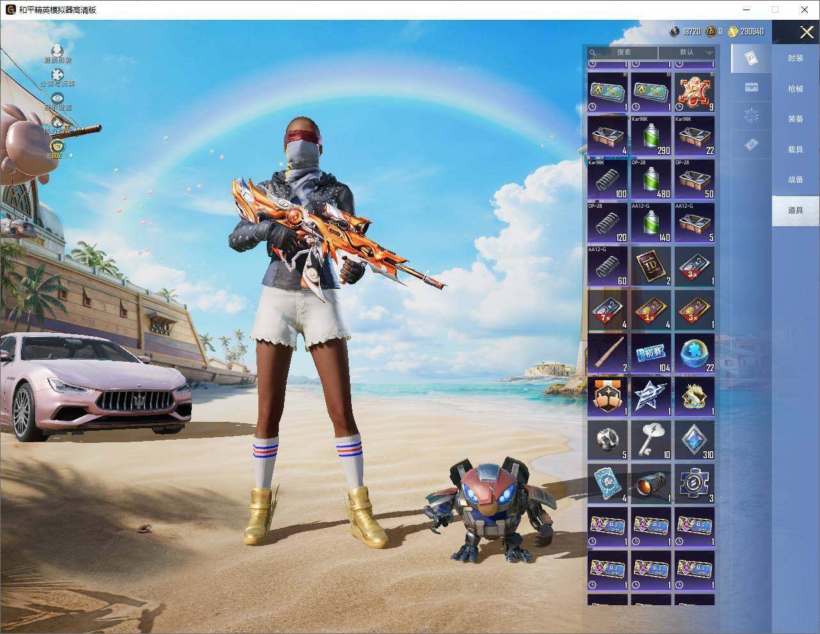Select the 道具 tab
820x634 pixels.
click(x=796, y=210)
